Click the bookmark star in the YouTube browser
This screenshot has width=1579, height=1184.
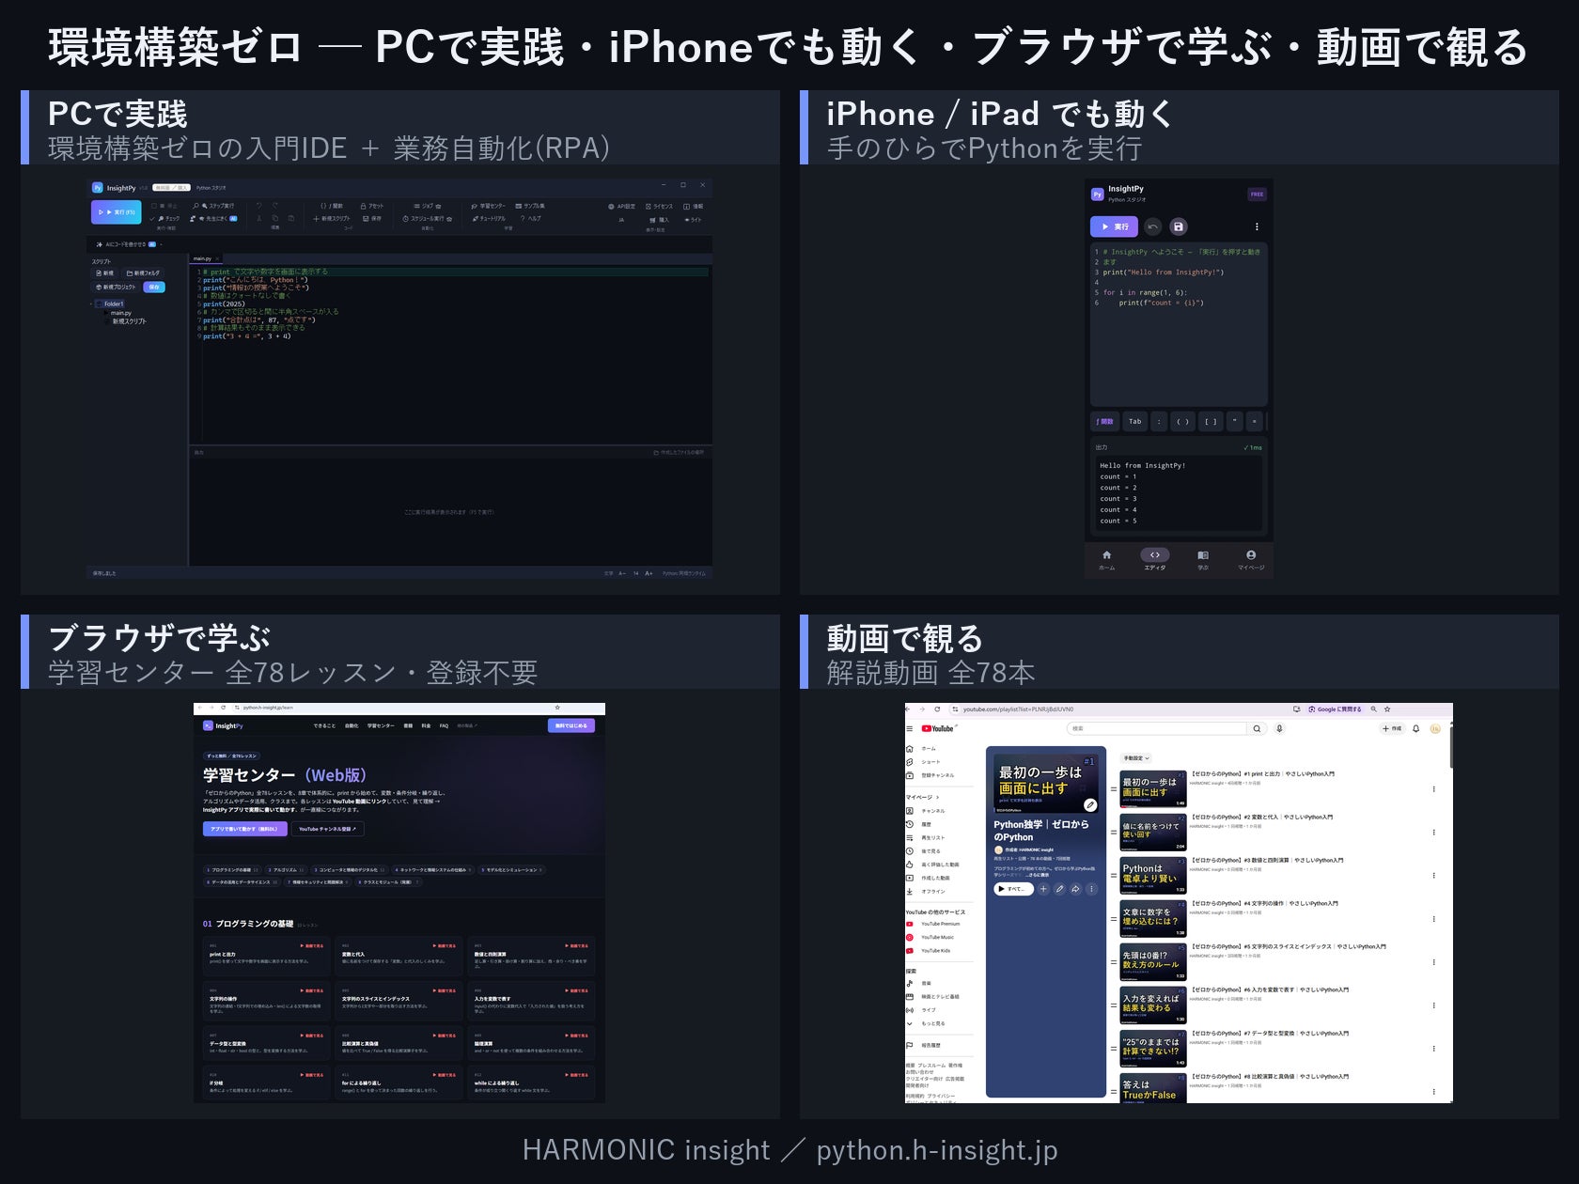[1387, 709]
